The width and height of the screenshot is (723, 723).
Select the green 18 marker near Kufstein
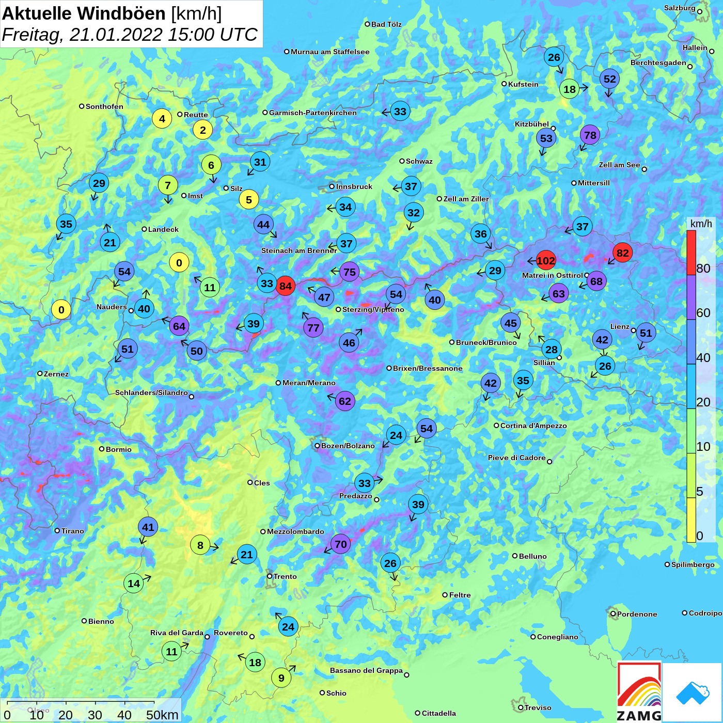pos(570,89)
